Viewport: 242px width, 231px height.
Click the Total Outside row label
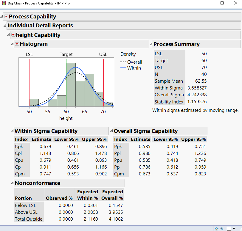[x=29, y=219]
